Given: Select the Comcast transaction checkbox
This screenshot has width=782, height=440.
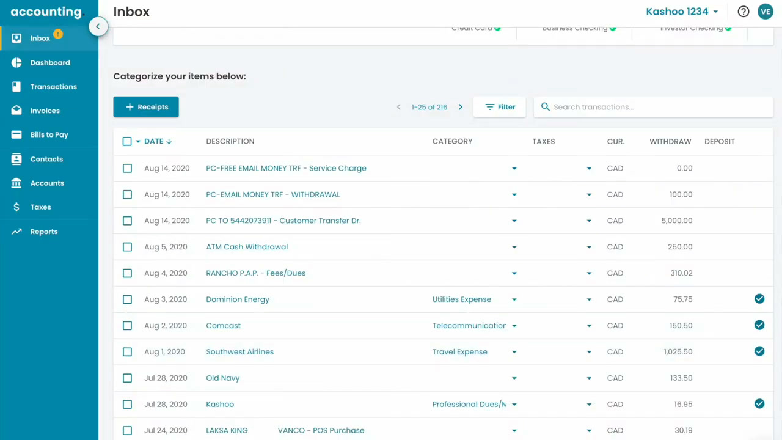Looking at the screenshot, I should tap(127, 326).
